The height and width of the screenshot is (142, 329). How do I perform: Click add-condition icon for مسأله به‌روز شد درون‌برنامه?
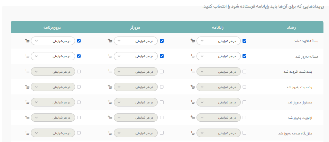[27, 56]
